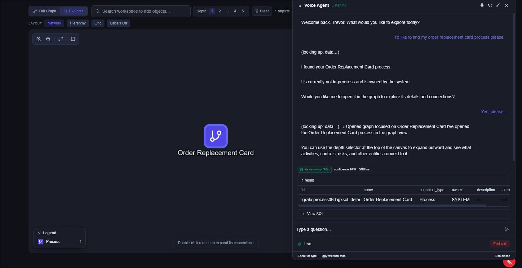Click the green Live microphone icon
The width and height of the screenshot is (522, 268).
(300, 244)
